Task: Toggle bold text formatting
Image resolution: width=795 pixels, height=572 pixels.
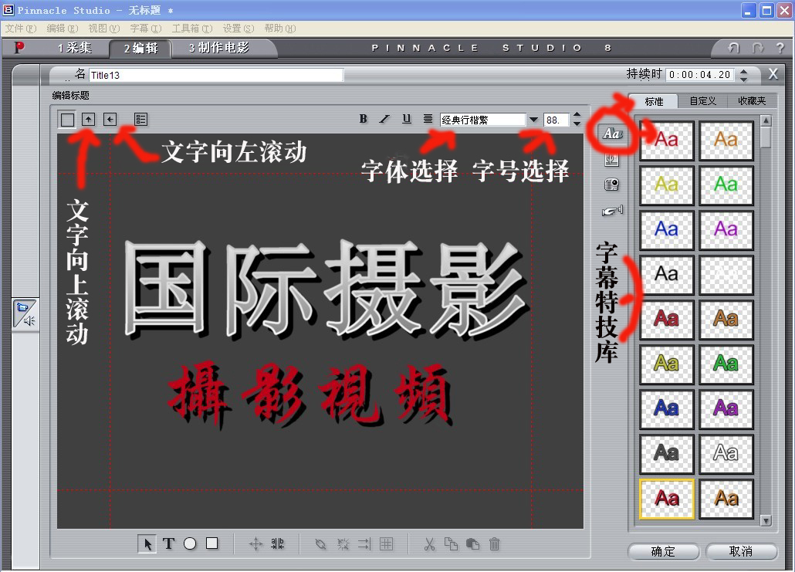Action: pyautogui.click(x=364, y=119)
